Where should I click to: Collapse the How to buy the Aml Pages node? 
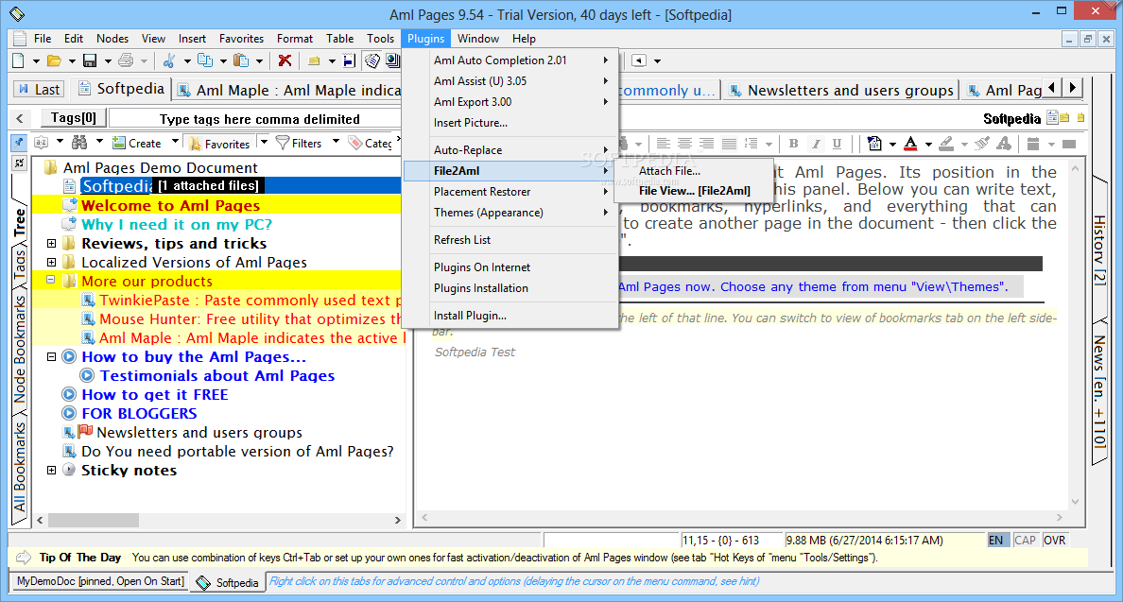(52, 356)
